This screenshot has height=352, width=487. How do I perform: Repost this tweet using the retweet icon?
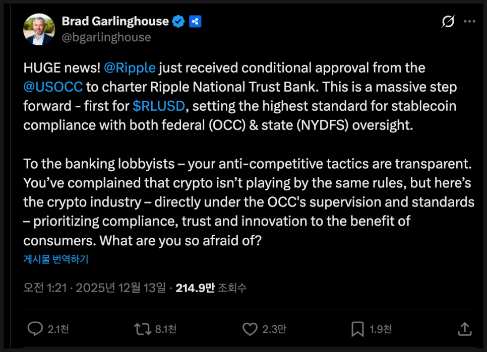tap(142, 329)
